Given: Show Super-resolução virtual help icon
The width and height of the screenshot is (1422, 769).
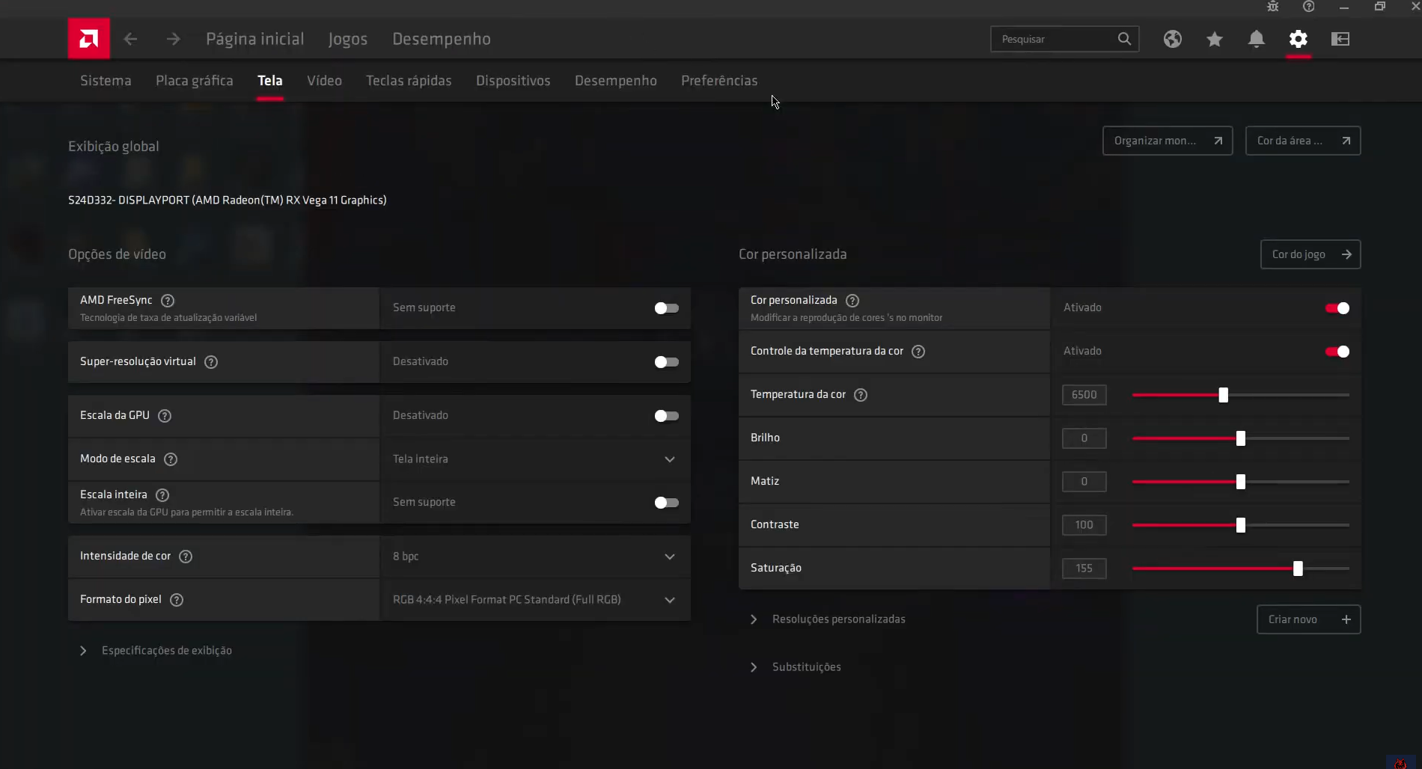Looking at the screenshot, I should tap(211, 362).
